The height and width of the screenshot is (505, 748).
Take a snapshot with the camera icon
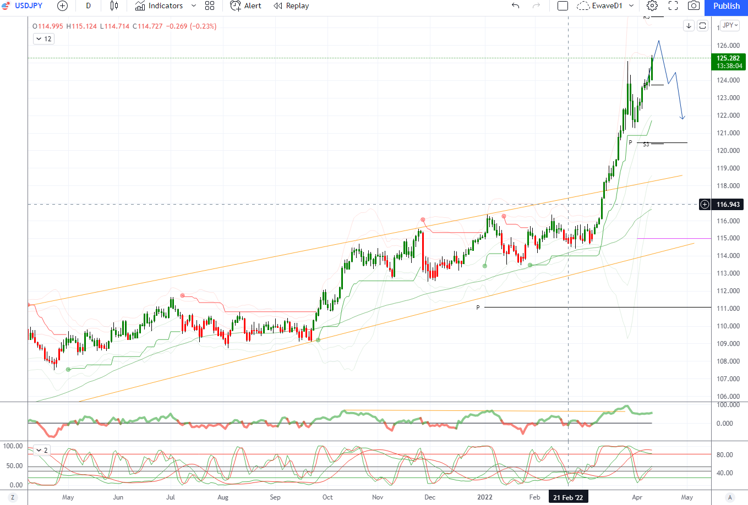pos(694,6)
